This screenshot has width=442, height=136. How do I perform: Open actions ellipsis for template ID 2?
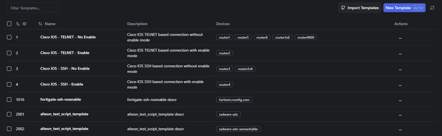pyautogui.click(x=400, y=54)
